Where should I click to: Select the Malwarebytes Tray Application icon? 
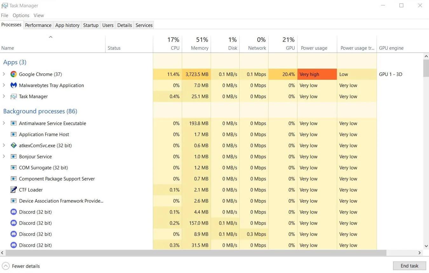point(13,85)
